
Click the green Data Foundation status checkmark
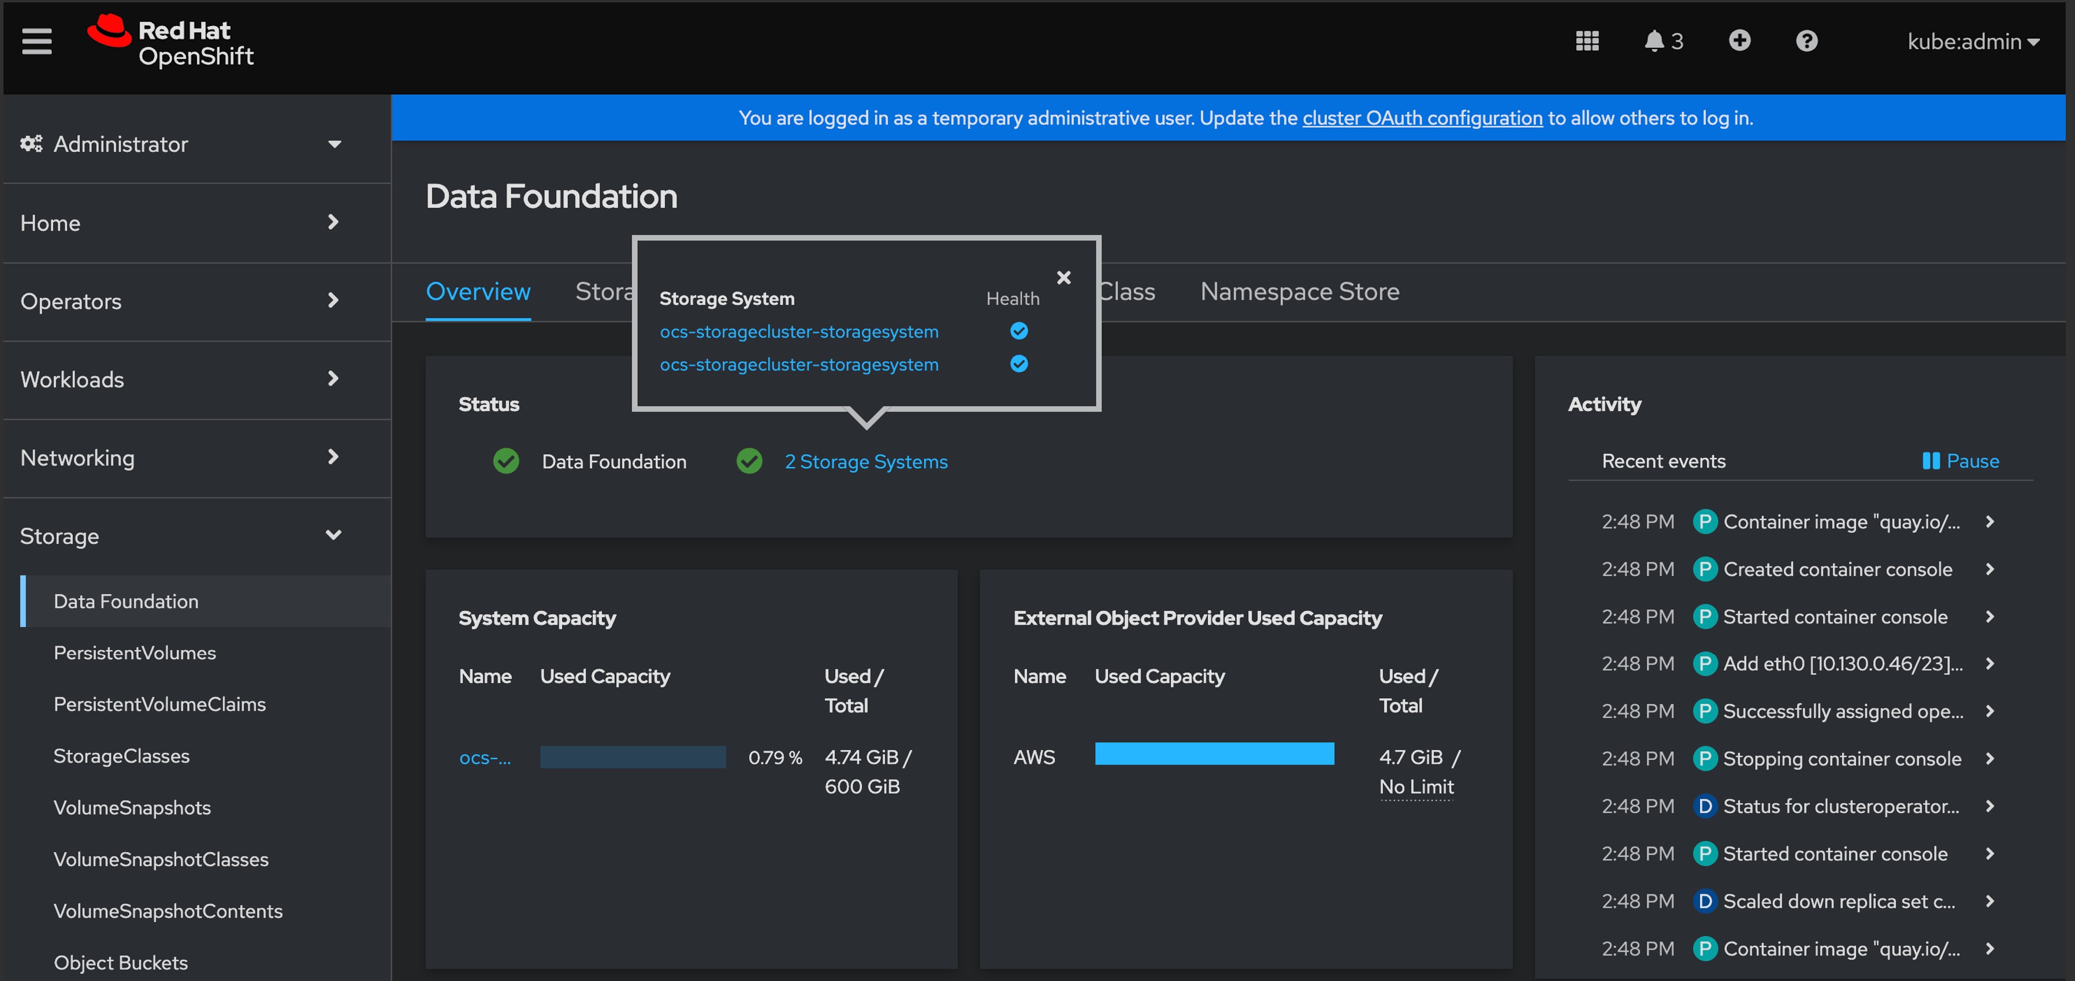click(507, 461)
